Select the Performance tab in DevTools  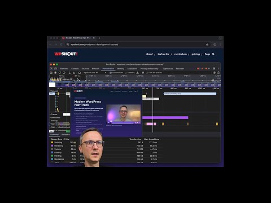tap(108, 69)
